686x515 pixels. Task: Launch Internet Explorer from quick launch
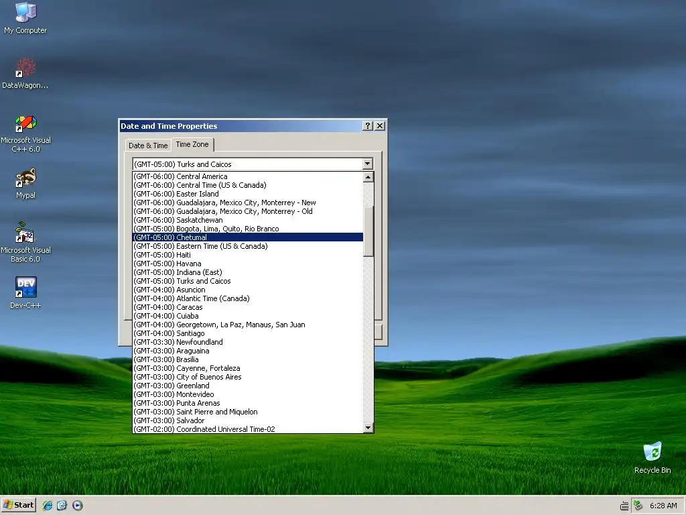(48, 506)
